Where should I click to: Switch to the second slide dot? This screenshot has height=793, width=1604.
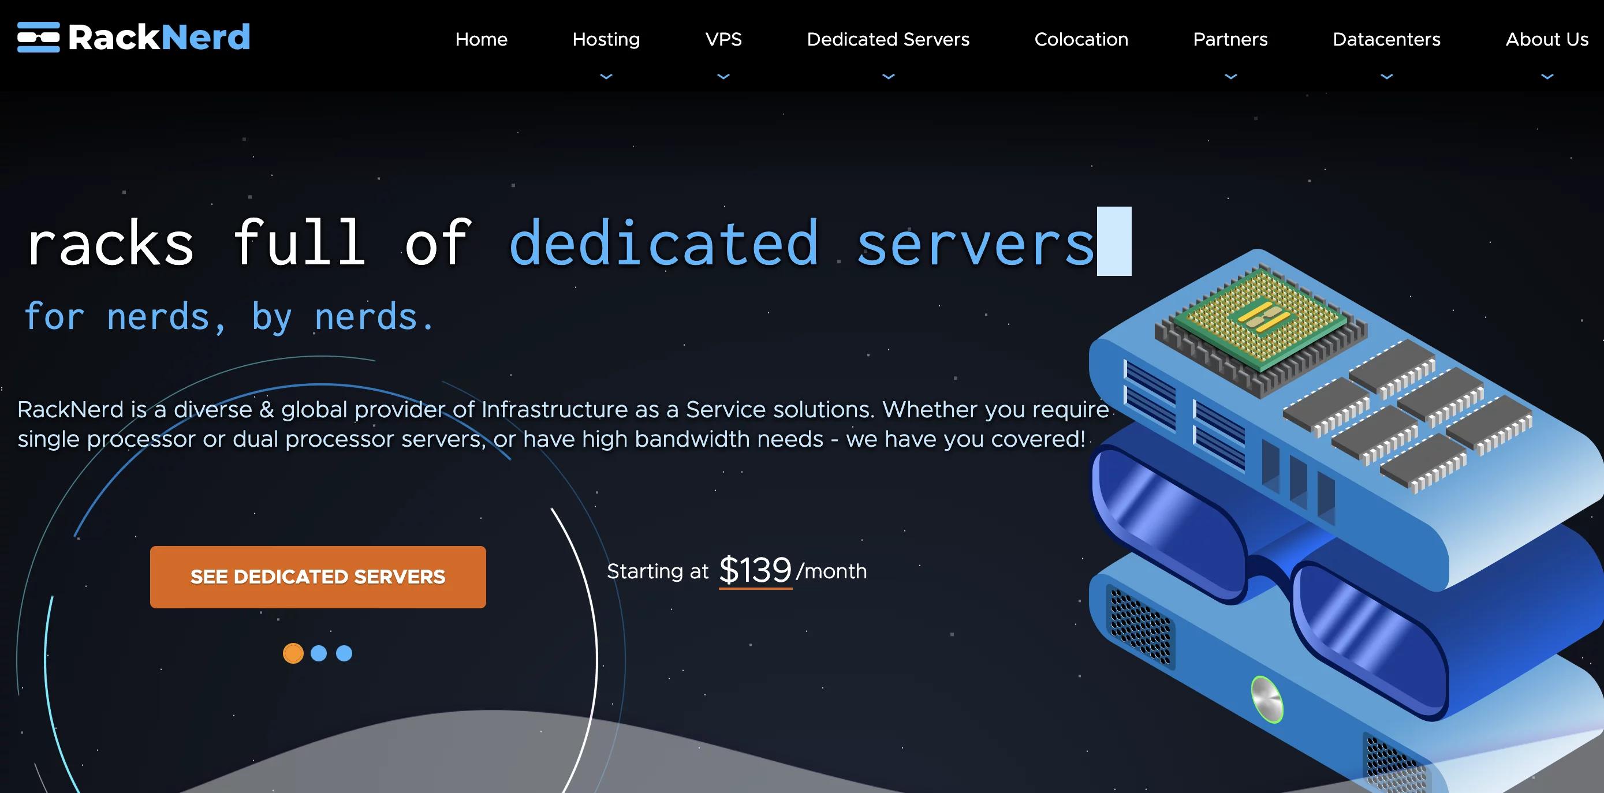[x=319, y=653]
